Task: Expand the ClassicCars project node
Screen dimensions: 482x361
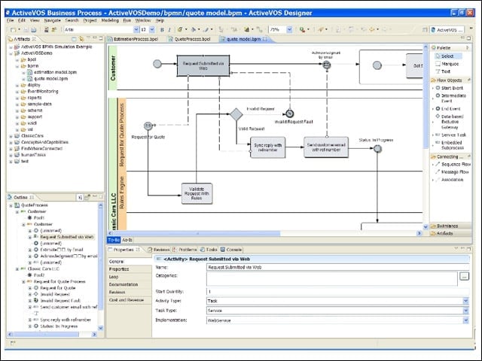Action: [x=11, y=135]
